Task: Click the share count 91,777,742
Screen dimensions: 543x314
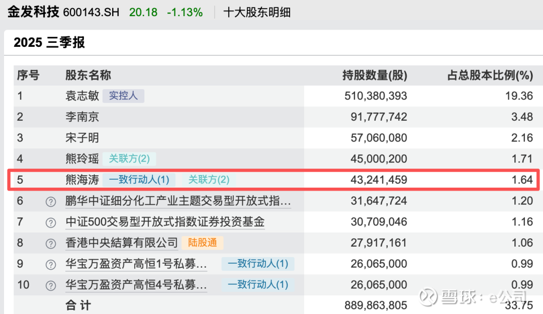Action: click(x=379, y=117)
